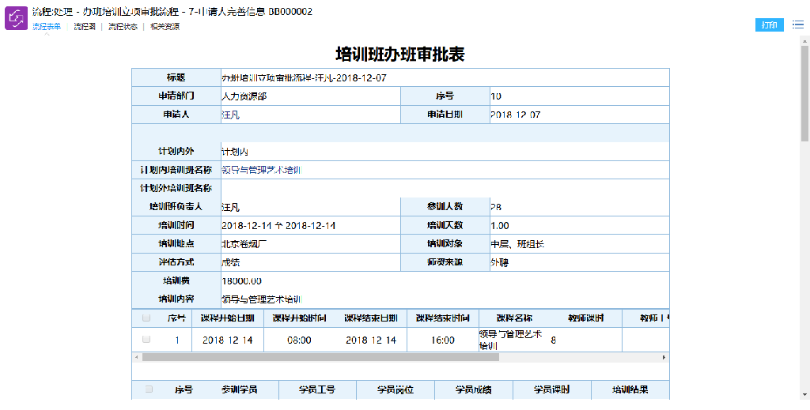Click course start time cell 08:00
Viewport: 810px width, 410px height.
pos(299,340)
